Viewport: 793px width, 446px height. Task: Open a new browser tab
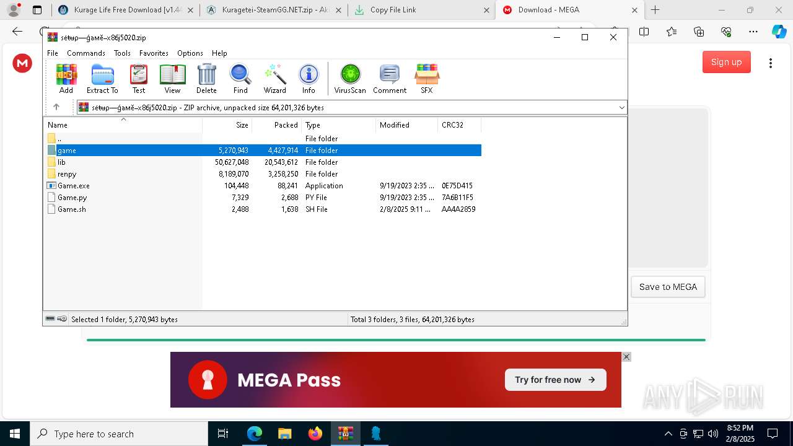coord(655,10)
